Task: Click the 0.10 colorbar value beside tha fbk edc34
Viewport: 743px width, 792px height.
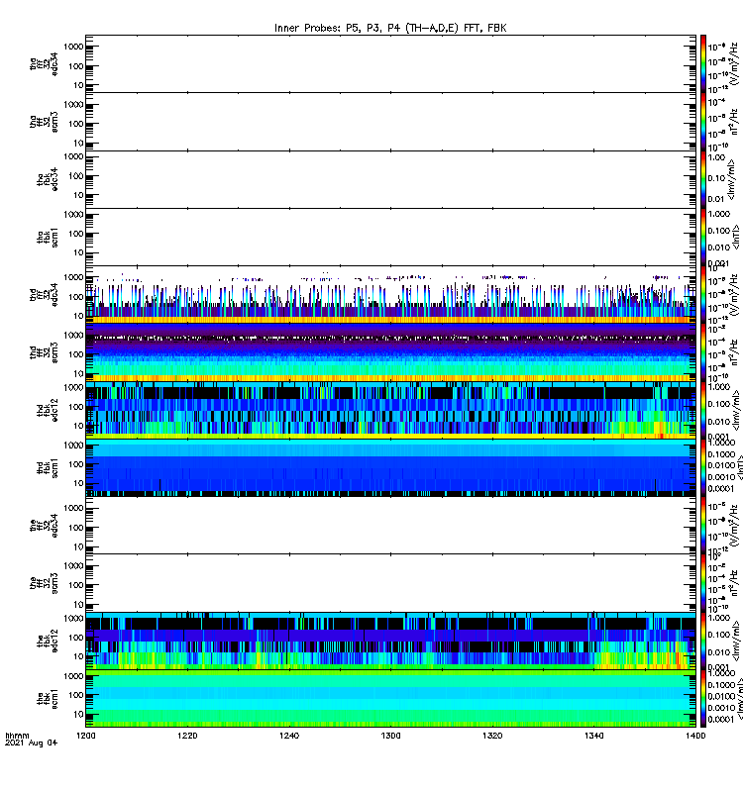Action: point(716,178)
